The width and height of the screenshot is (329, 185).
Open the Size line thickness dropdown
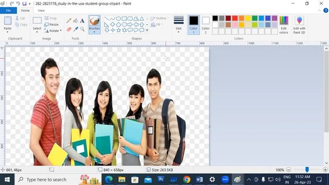pos(178,25)
